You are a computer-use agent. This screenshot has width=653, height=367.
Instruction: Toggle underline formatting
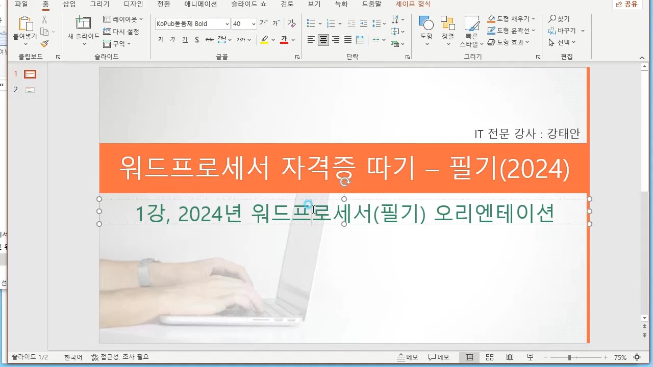pos(185,40)
